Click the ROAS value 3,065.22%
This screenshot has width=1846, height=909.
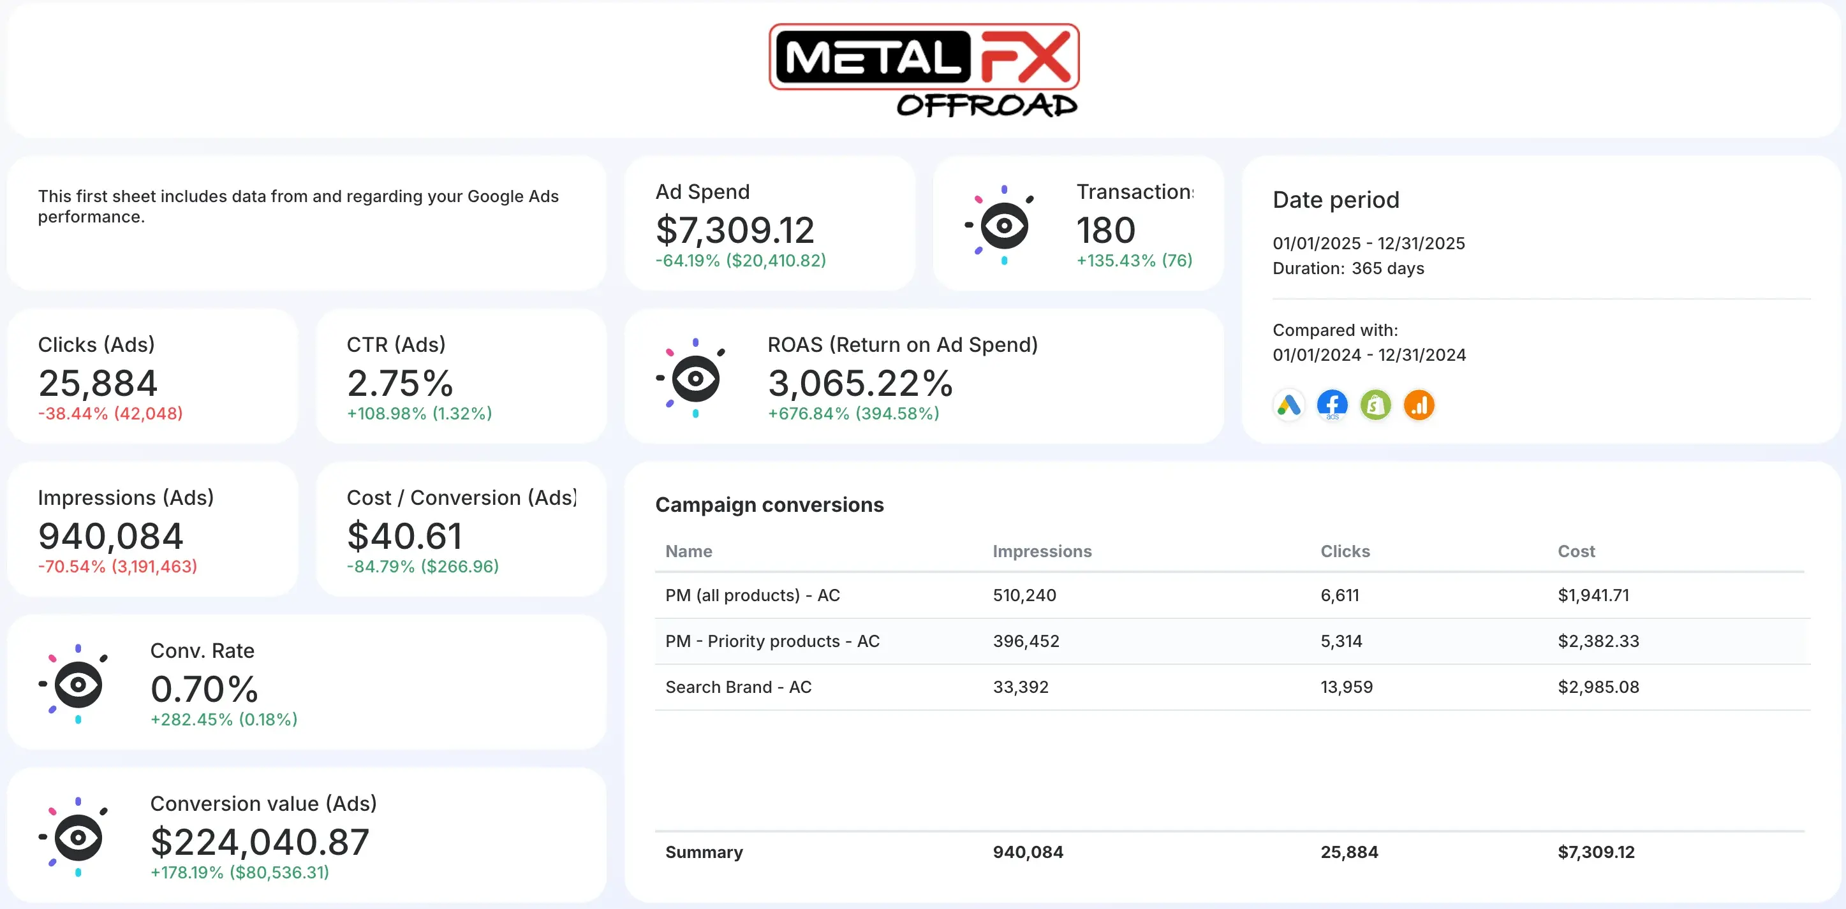(860, 383)
